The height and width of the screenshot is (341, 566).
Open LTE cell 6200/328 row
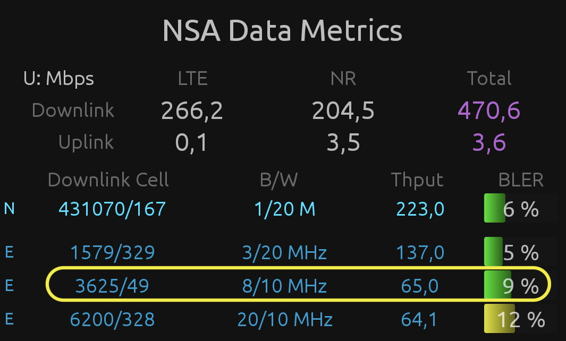coord(112,319)
